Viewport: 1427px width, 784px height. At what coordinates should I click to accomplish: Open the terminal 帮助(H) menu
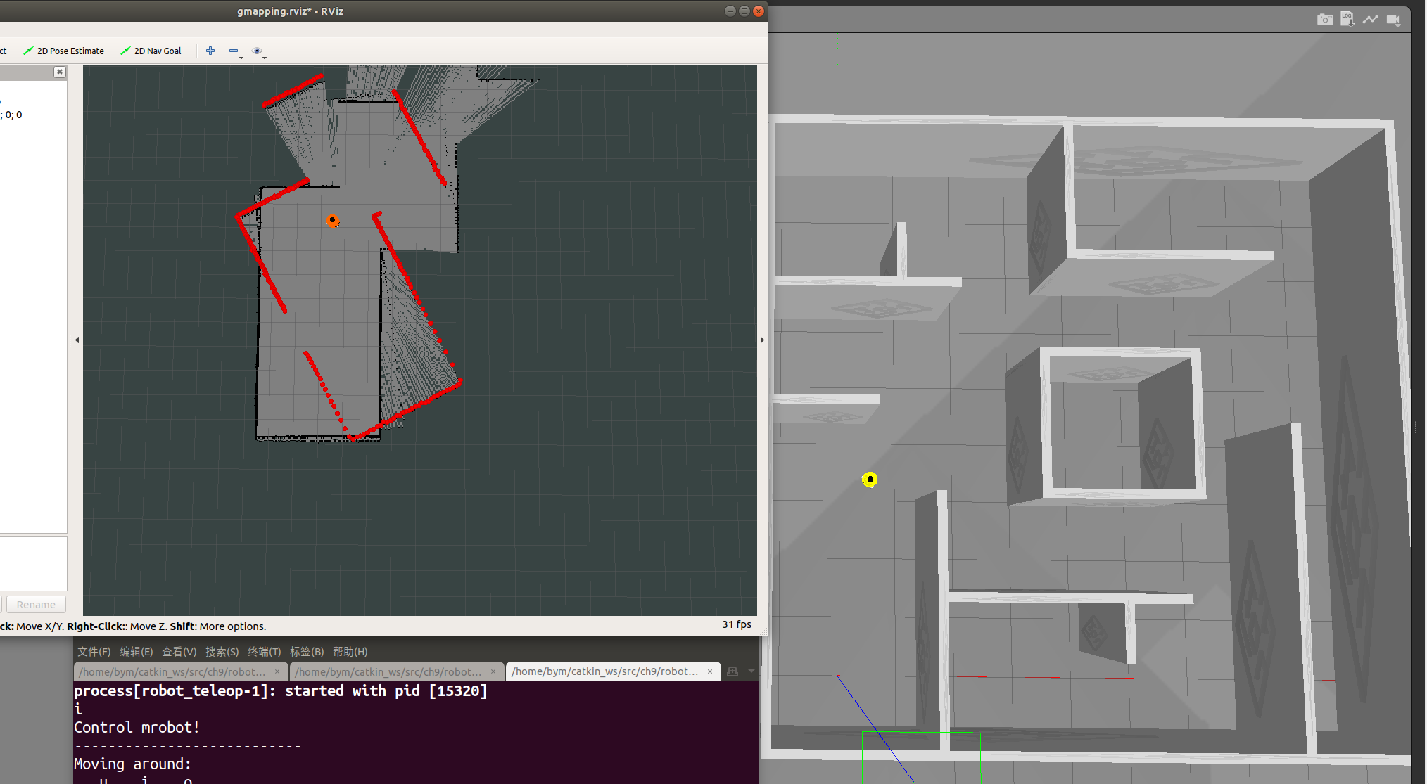[x=350, y=651]
